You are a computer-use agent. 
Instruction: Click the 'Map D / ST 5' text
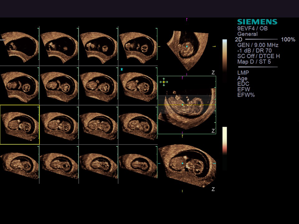[254, 61]
